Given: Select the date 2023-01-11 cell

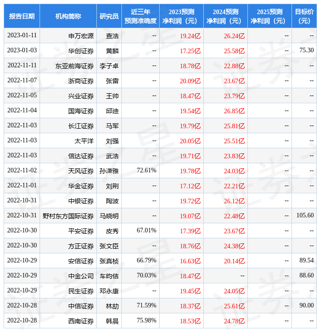Looking at the screenshot, I should click(22, 35).
